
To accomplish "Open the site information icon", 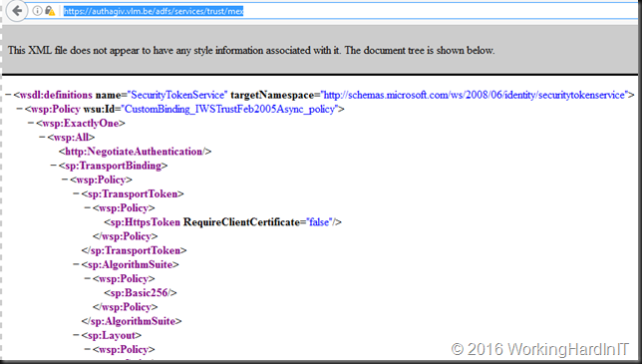I will pyautogui.click(x=37, y=11).
